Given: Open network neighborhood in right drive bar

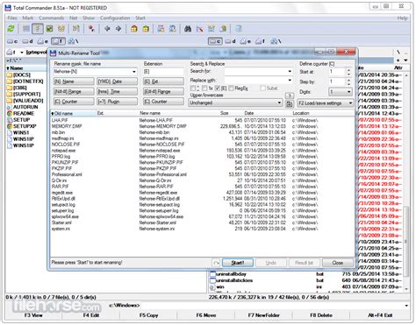Looking at the screenshot, I should [276, 41].
